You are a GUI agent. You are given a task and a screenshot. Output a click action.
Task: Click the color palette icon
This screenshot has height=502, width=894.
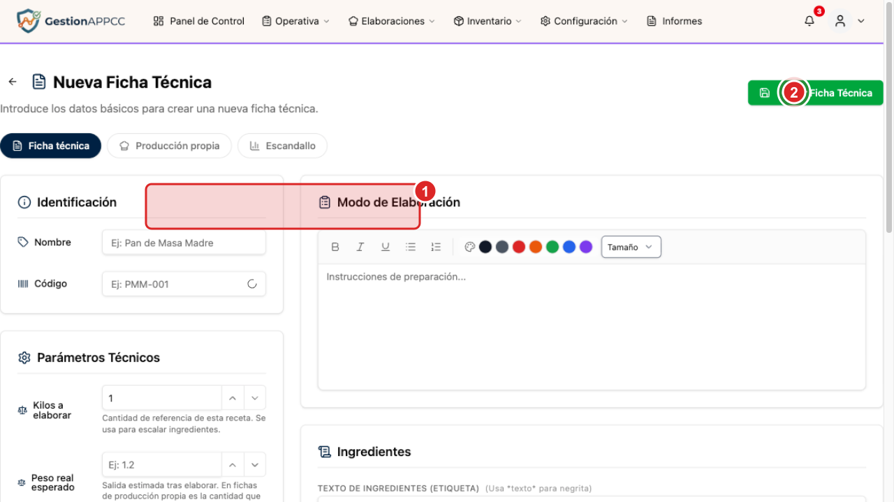point(470,247)
